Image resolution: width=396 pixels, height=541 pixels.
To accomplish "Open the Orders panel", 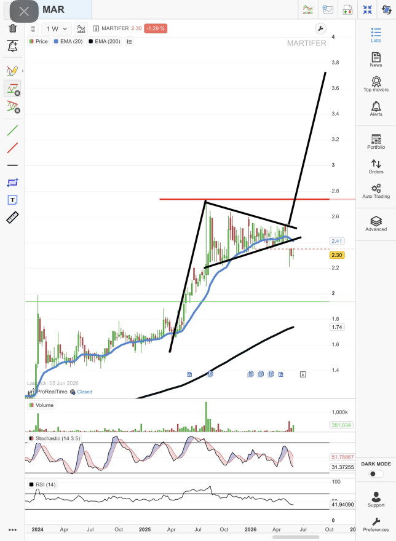I will (x=376, y=167).
